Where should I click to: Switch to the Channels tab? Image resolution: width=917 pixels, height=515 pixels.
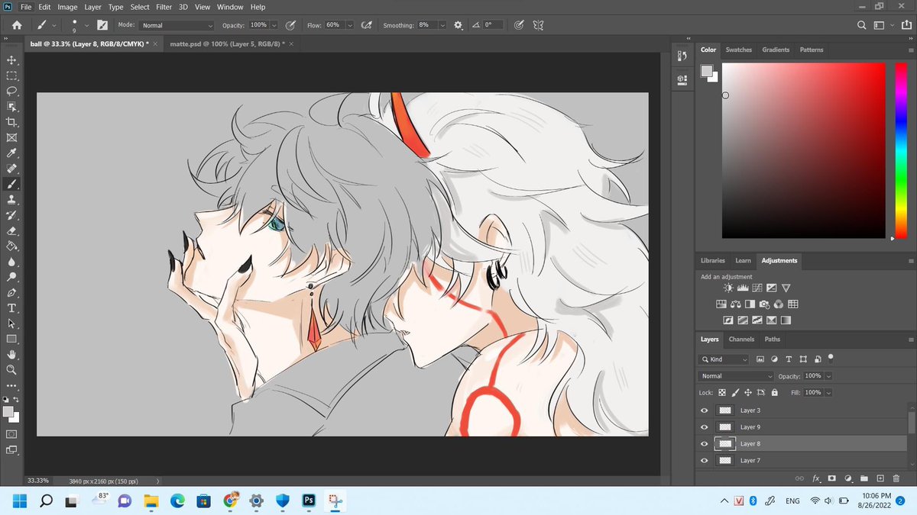point(741,340)
